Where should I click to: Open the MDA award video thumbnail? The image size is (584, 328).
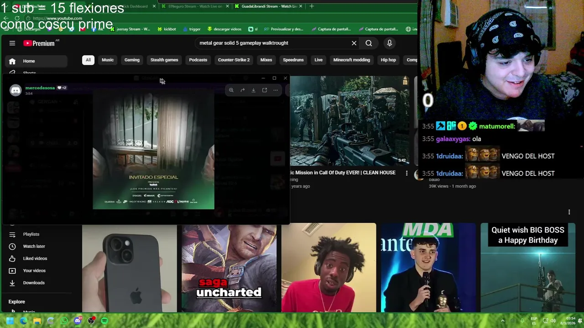[x=428, y=268]
